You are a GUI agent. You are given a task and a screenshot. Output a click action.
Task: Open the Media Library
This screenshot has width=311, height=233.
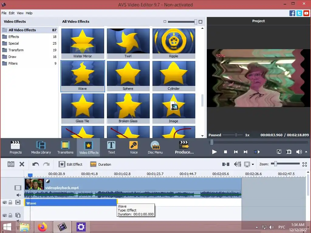[x=41, y=147]
